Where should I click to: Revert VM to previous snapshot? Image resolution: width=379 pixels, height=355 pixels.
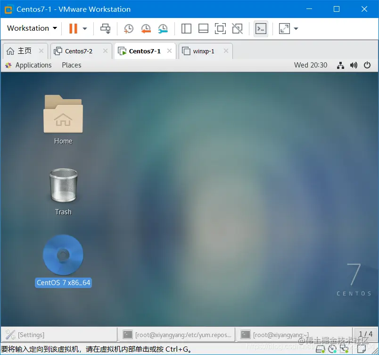click(x=146, y=28)
